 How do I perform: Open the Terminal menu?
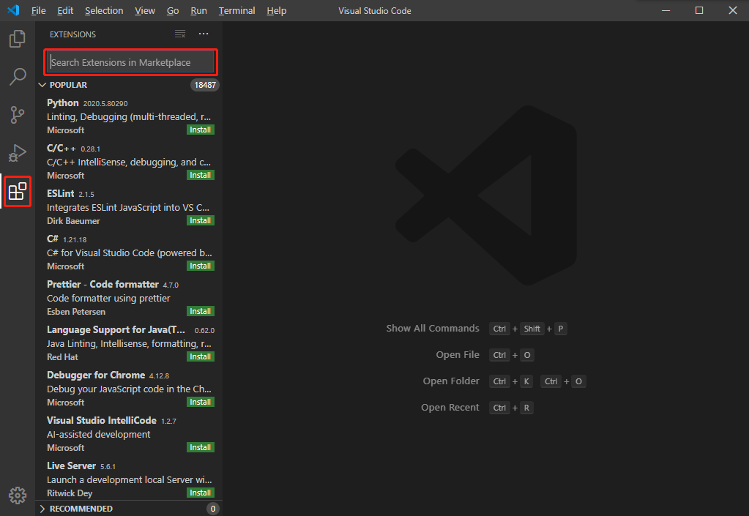pos(237,10)
